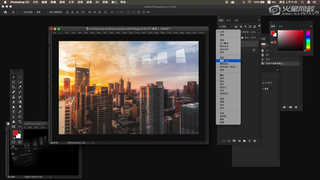The height and width of the screenshot is (180, 320).
Task: Select the Crop tool
Action: coord(13,87)
